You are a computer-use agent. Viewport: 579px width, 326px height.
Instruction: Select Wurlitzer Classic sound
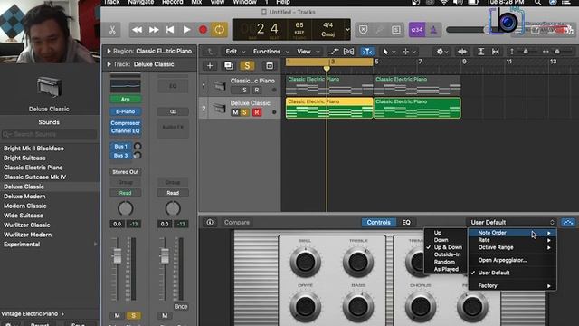coord(26,225)
